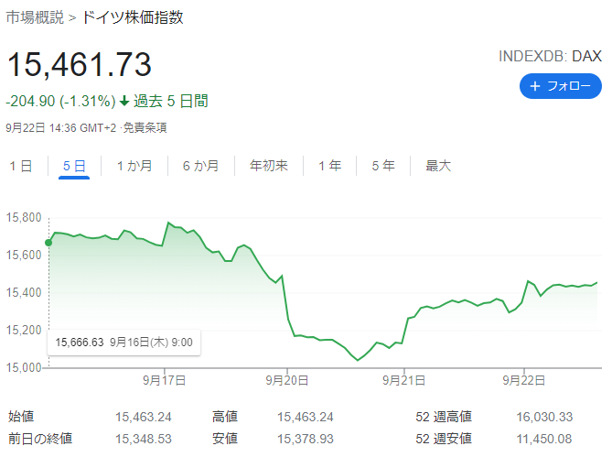This screenshot has height=457, width=612.
Task: Choose the 5年 chart range
Action: pyautogui.click(x=383, y=166)
